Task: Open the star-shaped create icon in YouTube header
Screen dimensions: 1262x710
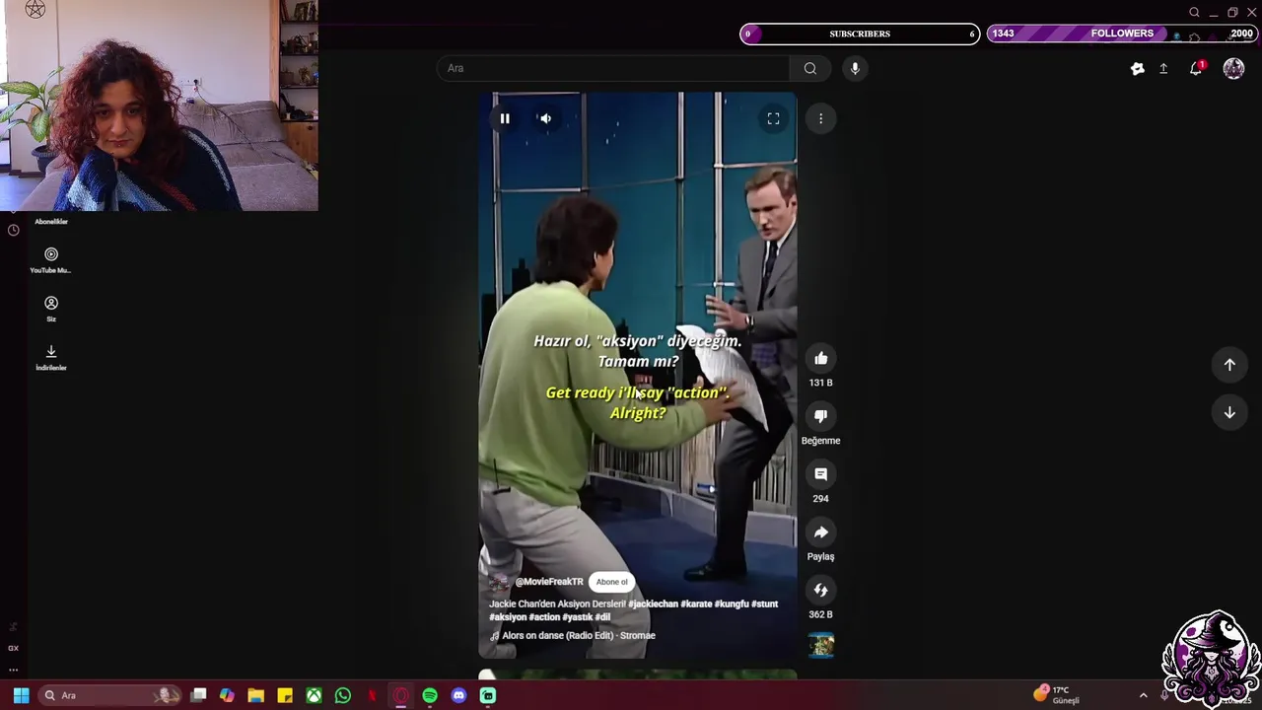Action: [x=1137, y=68]
